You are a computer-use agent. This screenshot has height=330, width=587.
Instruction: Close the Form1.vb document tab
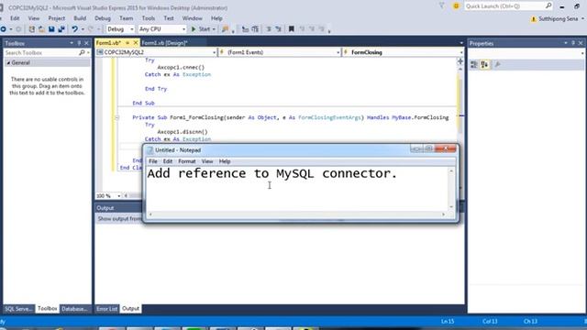pos(136,43)
